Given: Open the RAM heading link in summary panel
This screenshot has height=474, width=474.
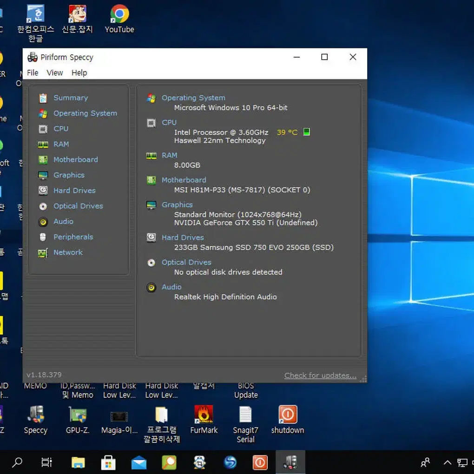Looking at the screenshot, I should (169, 155).
